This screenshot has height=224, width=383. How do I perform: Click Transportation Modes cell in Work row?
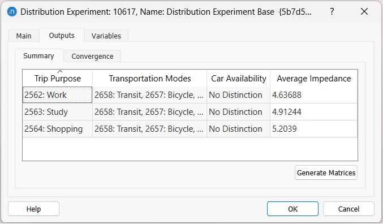pyautogui.click(x=149, y=95)
